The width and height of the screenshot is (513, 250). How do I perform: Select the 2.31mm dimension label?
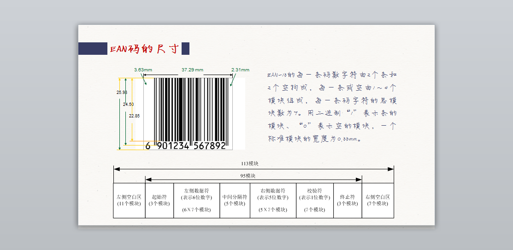coord(240,70)
